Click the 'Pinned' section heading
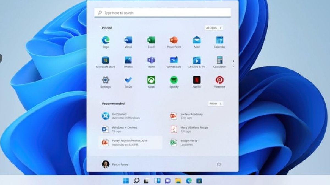 coord(107,28)
